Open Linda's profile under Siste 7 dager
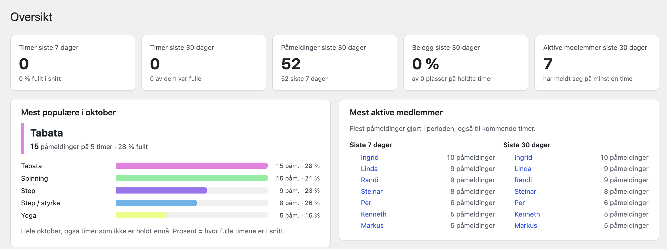The height and width of the screenshot is (249, 667). point(369,169)
